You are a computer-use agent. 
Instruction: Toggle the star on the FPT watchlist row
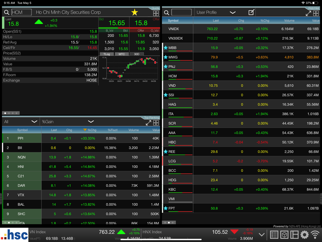[166, 208]
